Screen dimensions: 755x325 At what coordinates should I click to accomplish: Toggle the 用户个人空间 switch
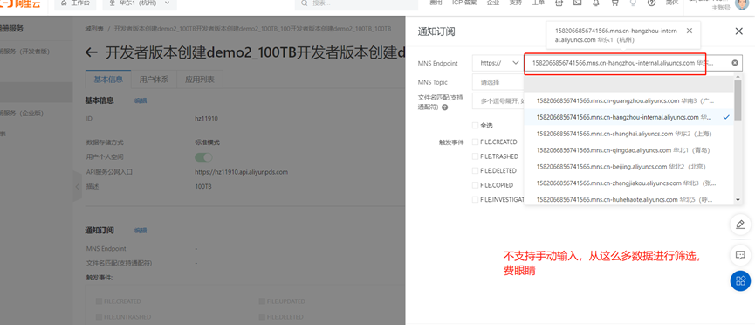203,157
